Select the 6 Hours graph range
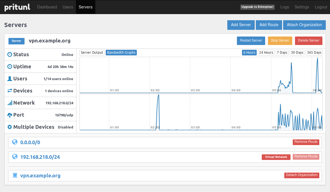Viewport: 330px width, 192px height. [249, 53]
